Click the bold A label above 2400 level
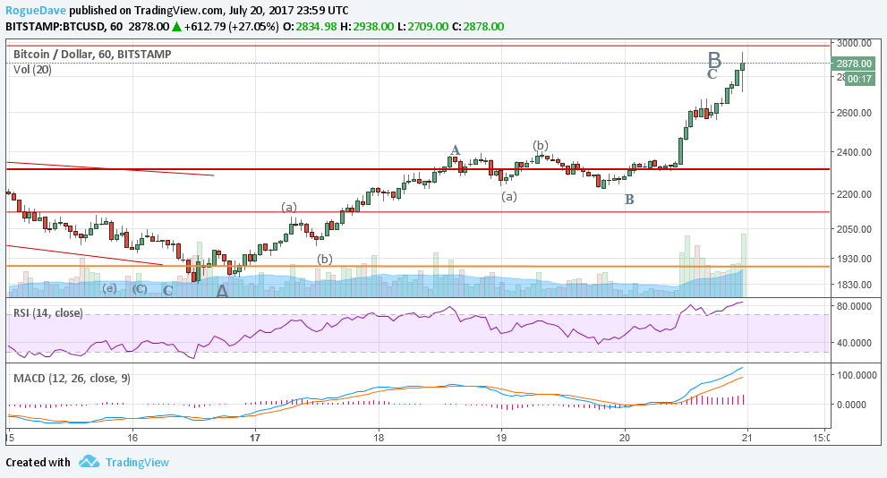Image resolution: width=887 pixels, height=478 pixels. (x=455, y=149)
